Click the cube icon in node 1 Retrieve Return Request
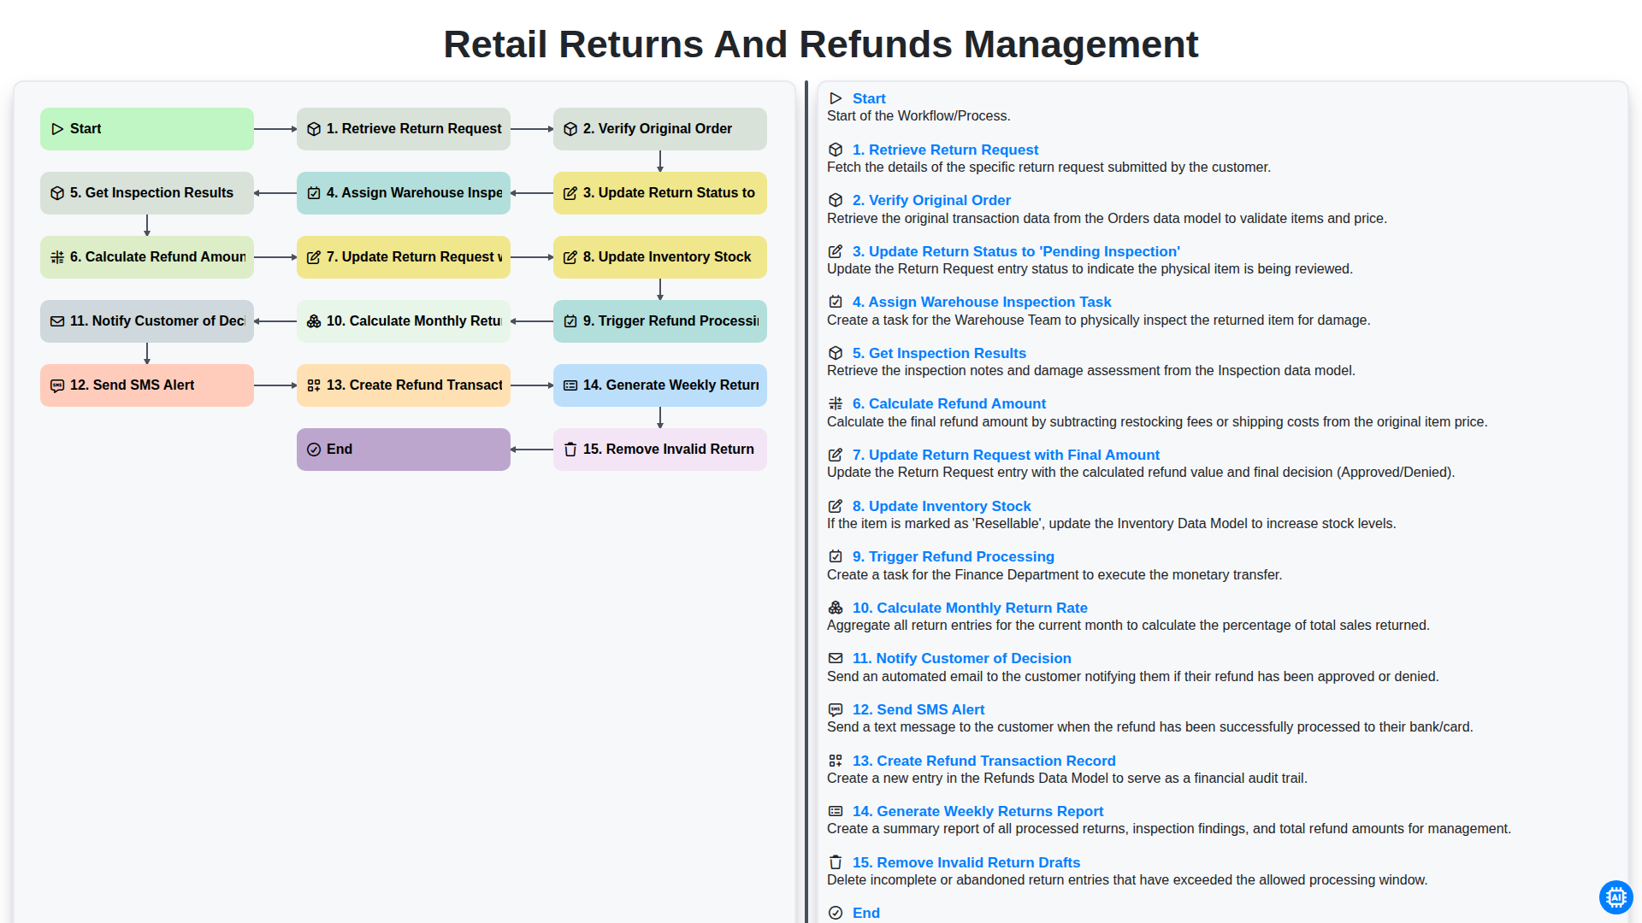This screenshot has width=1642, height=923. click(x=314, y=129)
